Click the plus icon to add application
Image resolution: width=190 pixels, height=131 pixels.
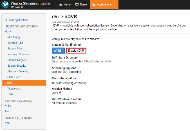click(x=6, y=20)
